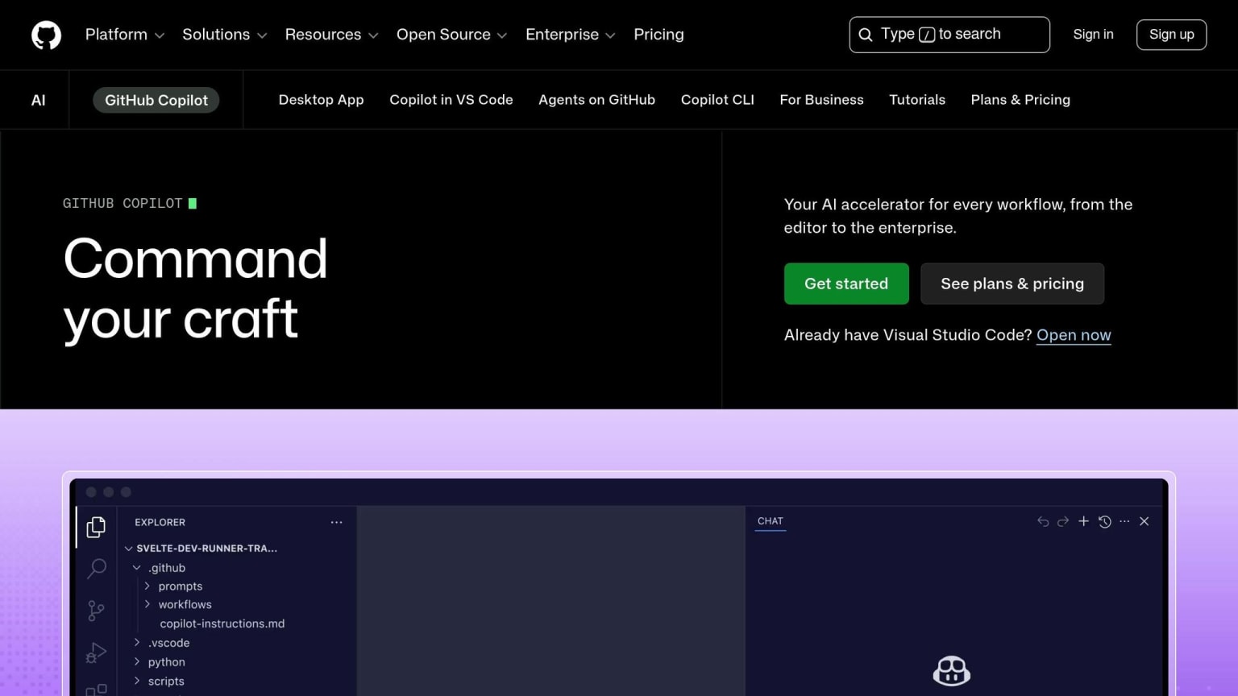Click Explorer panel more actions ellipsis

[336, 522]
